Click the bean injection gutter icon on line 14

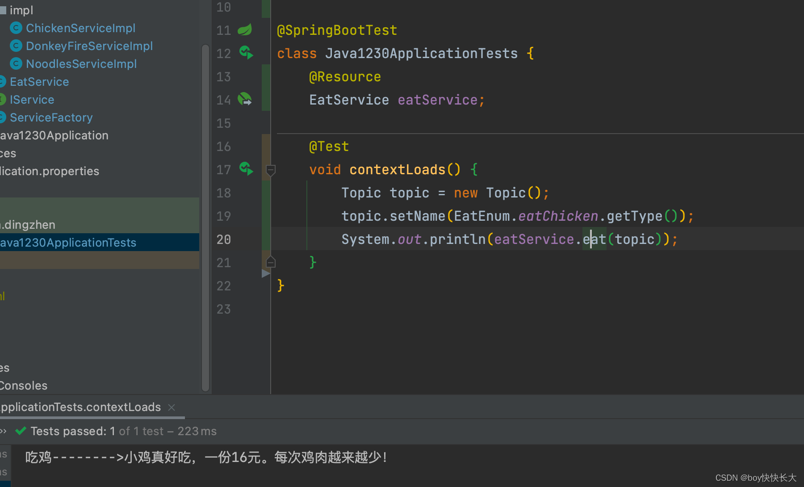(x=245, y=99)
